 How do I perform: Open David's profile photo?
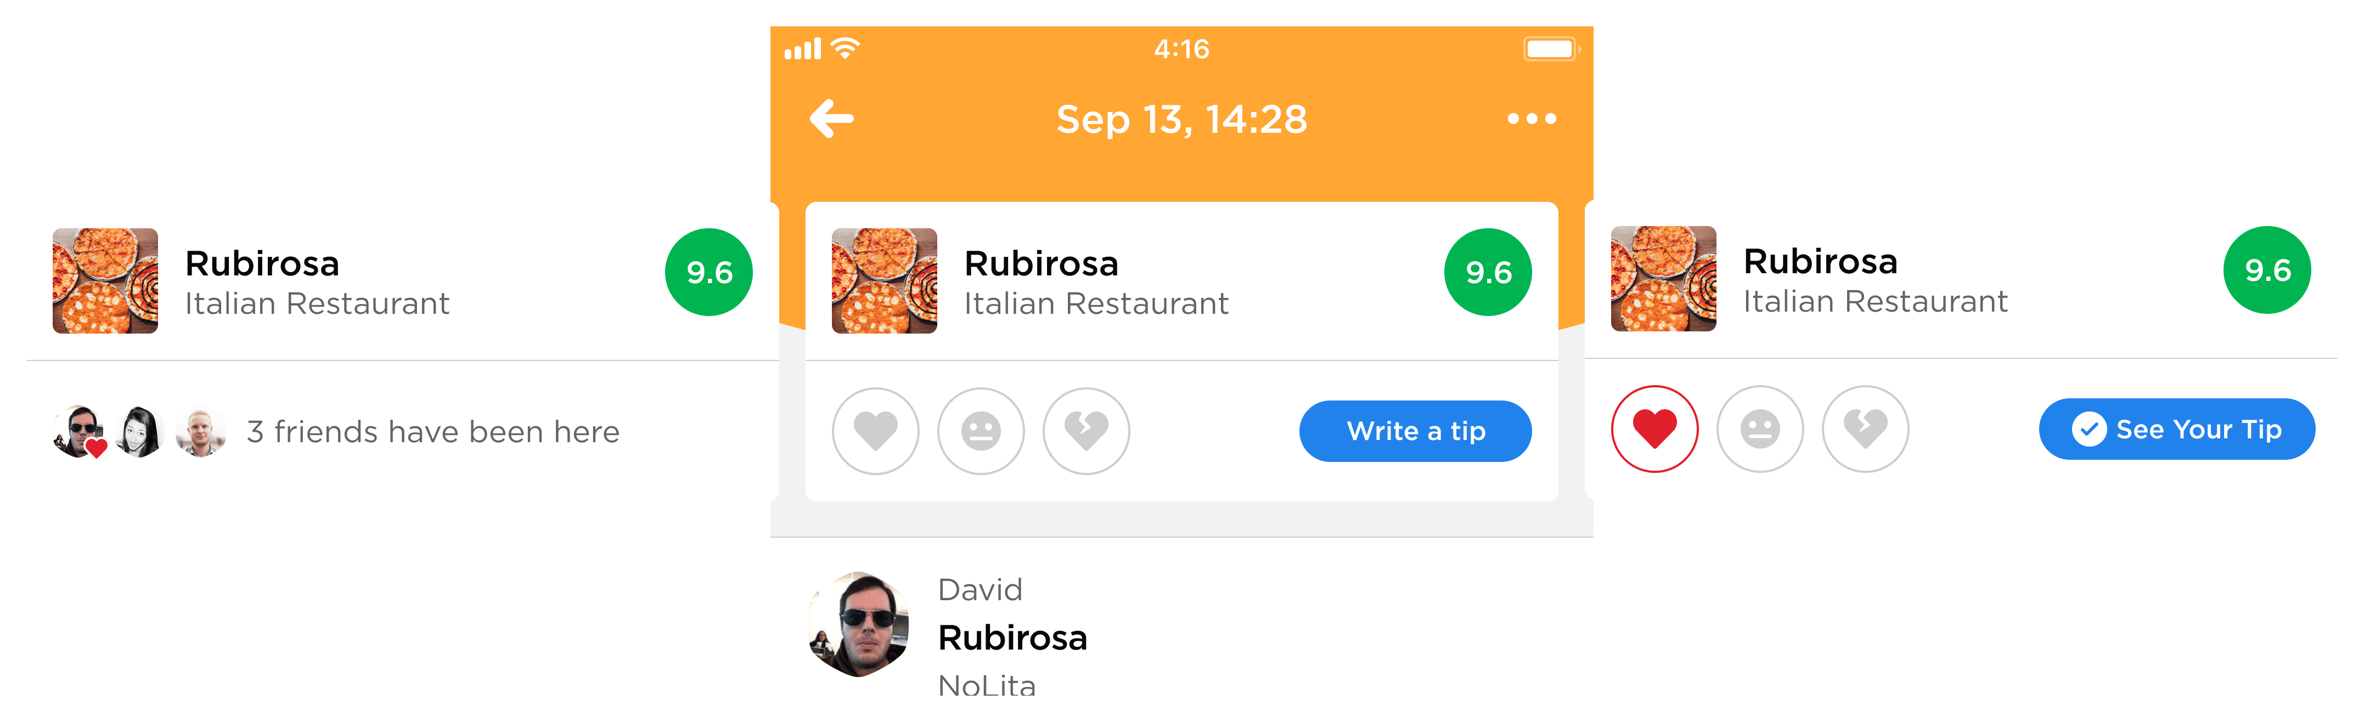pos(859,625)
